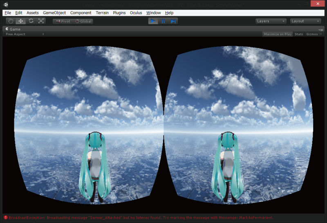Viewport: 327px width, 223px height.
Task: Open the Oculus menu
Action: coord(136,13)
